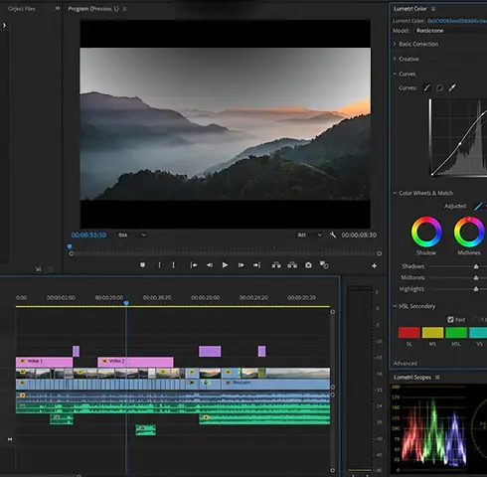The width and height of the screenshot is (487, 477).
Task: Open Program monitor wrench settings
Action: pos(333,235)
